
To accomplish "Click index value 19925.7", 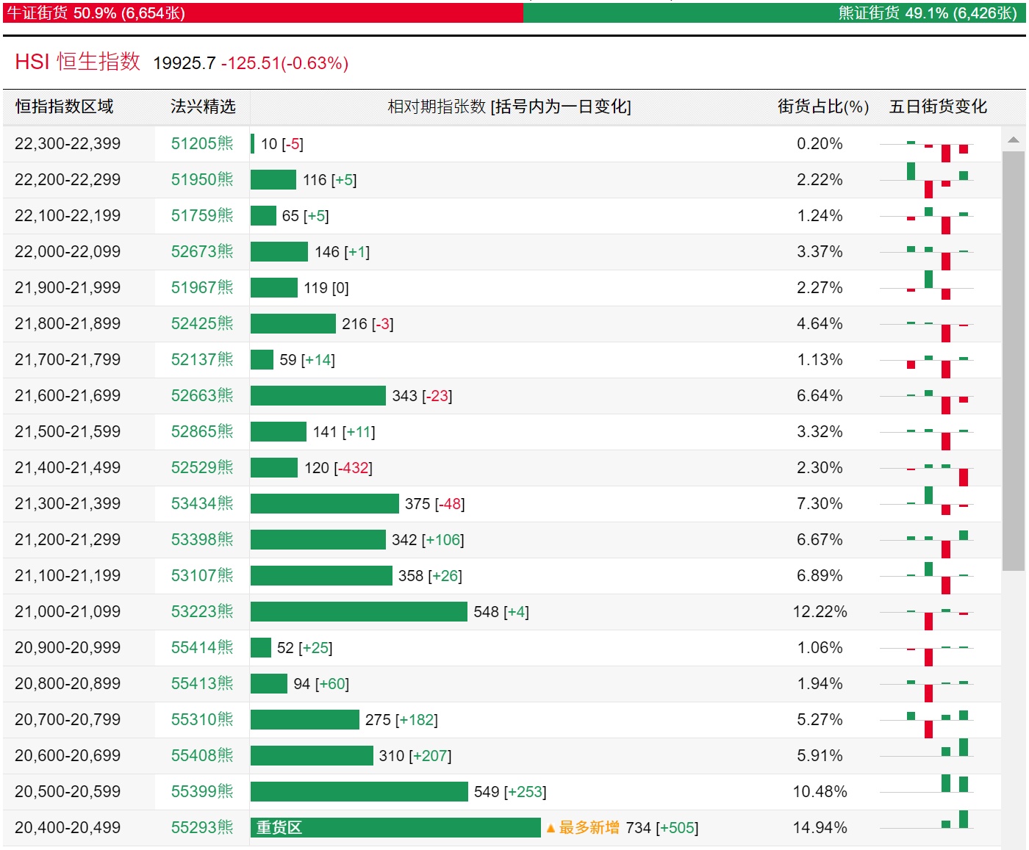I will coord(184,63).
